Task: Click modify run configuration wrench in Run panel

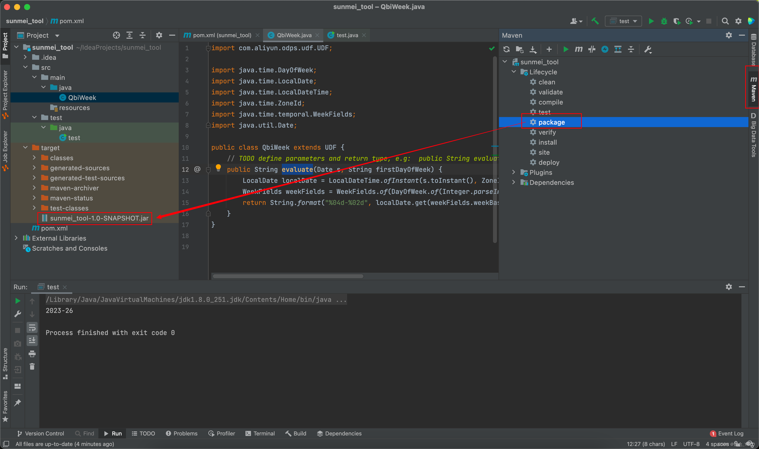Action: pyautogui.click(x=18, y=314)
